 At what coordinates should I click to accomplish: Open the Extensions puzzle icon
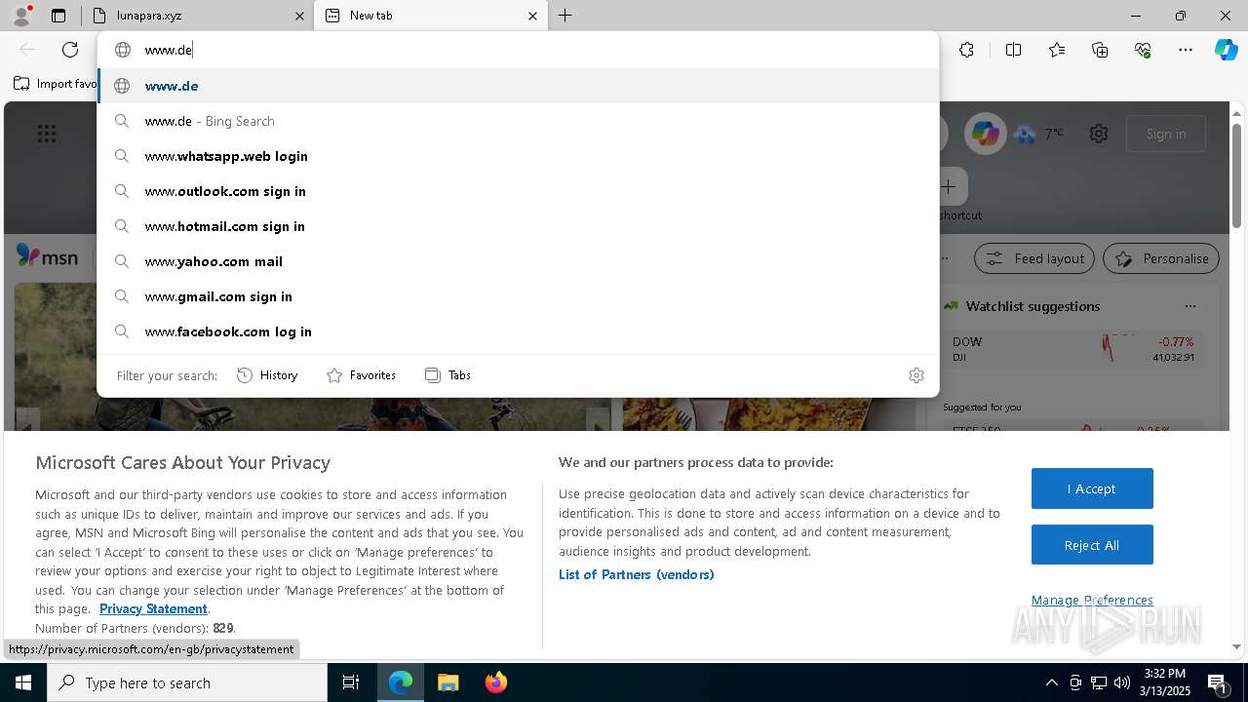coord(966,50)
